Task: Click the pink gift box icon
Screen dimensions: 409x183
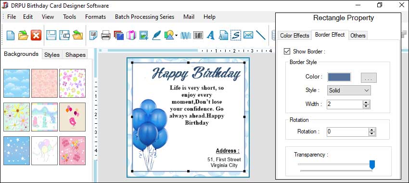Action: [x=131, y=35]
